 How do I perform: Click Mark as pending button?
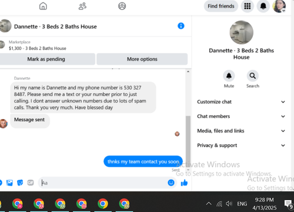point(46,59)
